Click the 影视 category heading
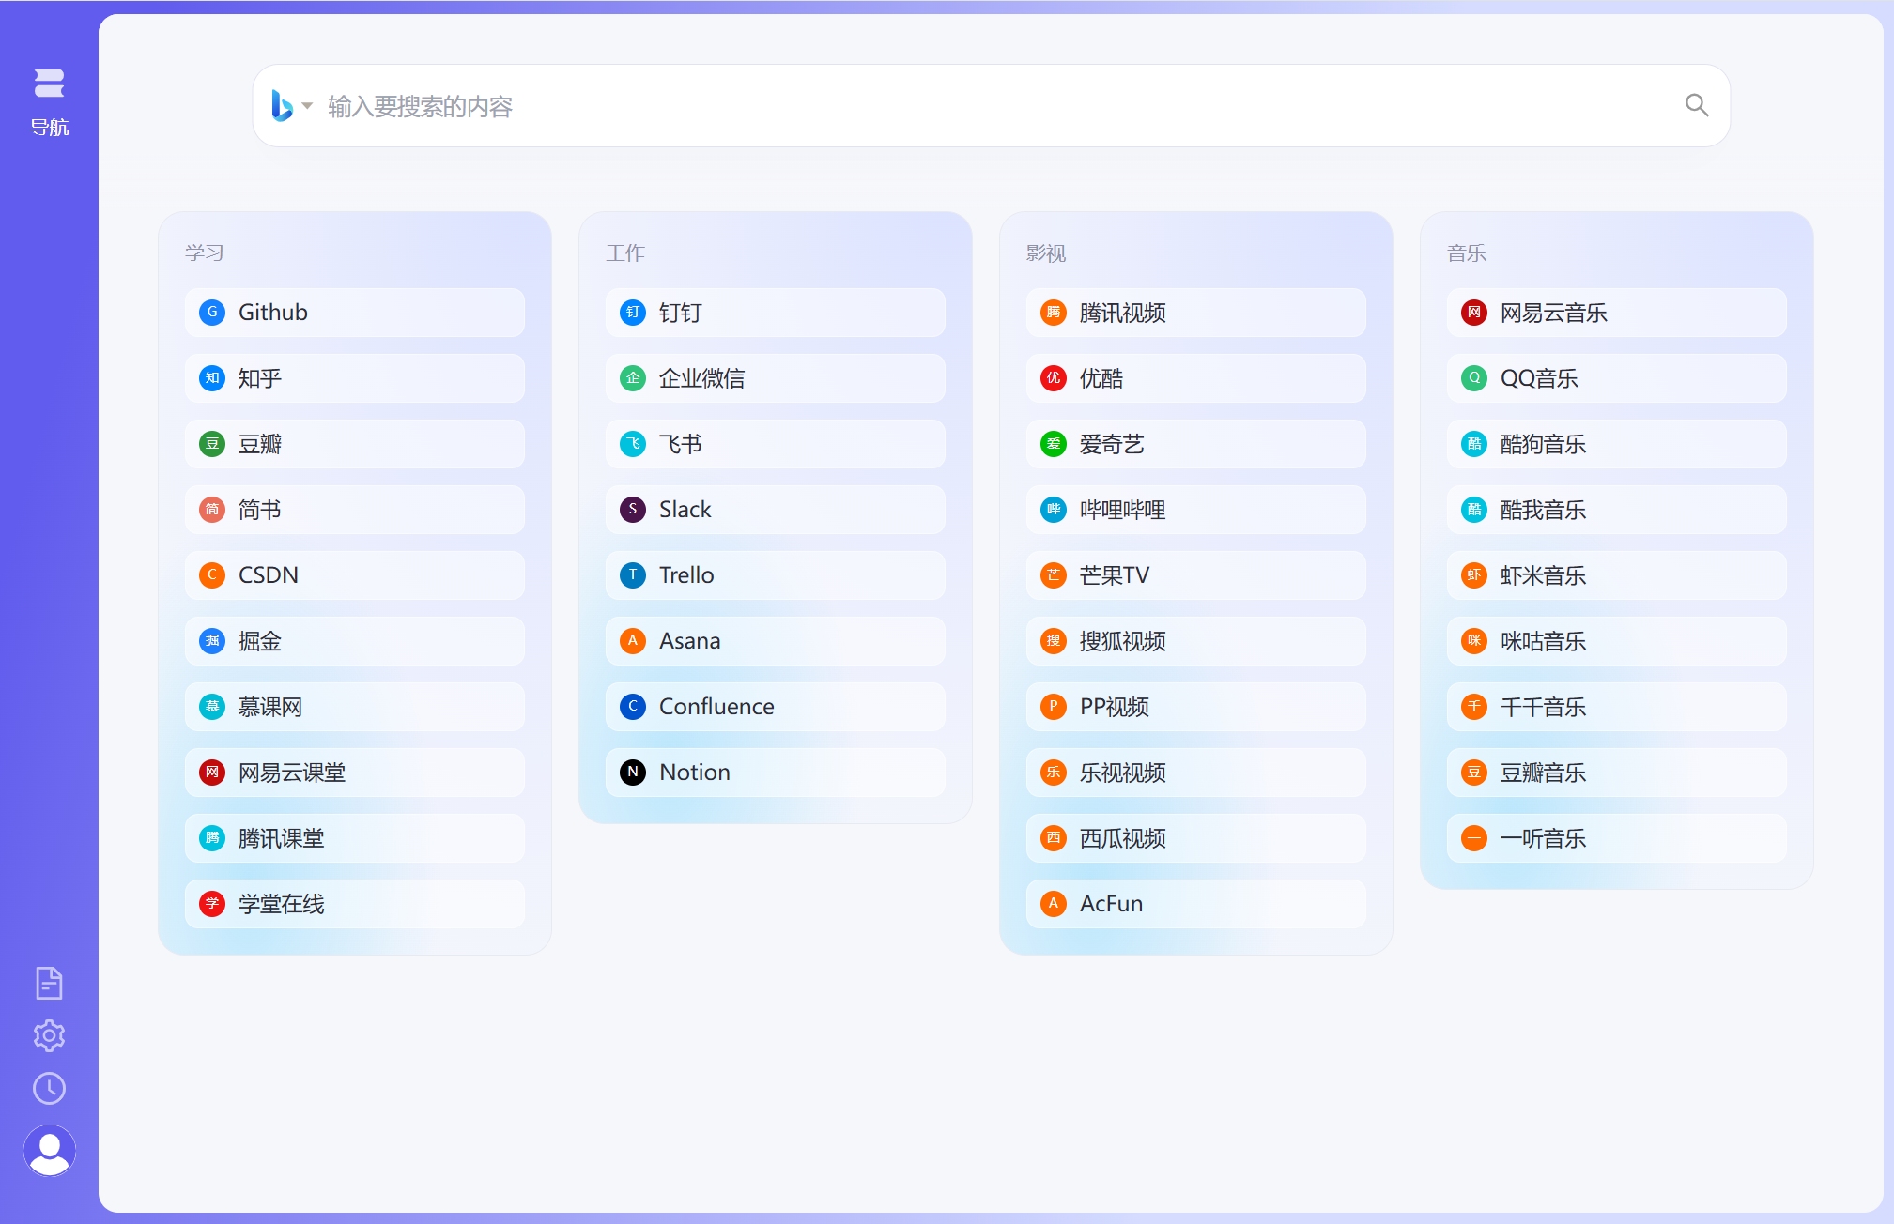The height and width of the screenshot is (1224, 1894). [1046, 252]
